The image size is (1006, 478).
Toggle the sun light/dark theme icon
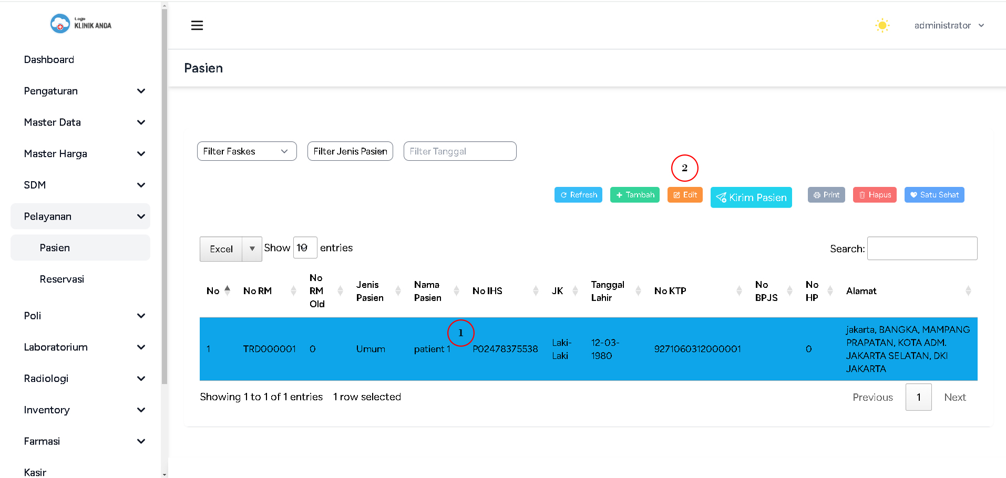[882, 25]
